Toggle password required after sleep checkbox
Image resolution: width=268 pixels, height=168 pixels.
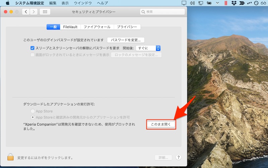[32, 48]
